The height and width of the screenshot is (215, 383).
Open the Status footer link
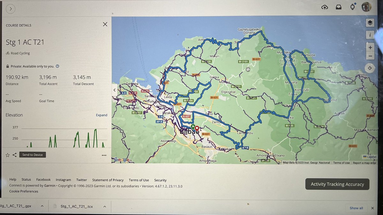point(26,180)
